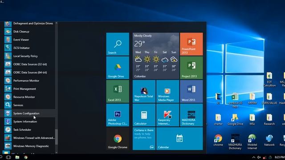The width and height of the screenshot is (285, 160).
Task: Select workout 30 days Excel file
Action: (x=235, y=100)
